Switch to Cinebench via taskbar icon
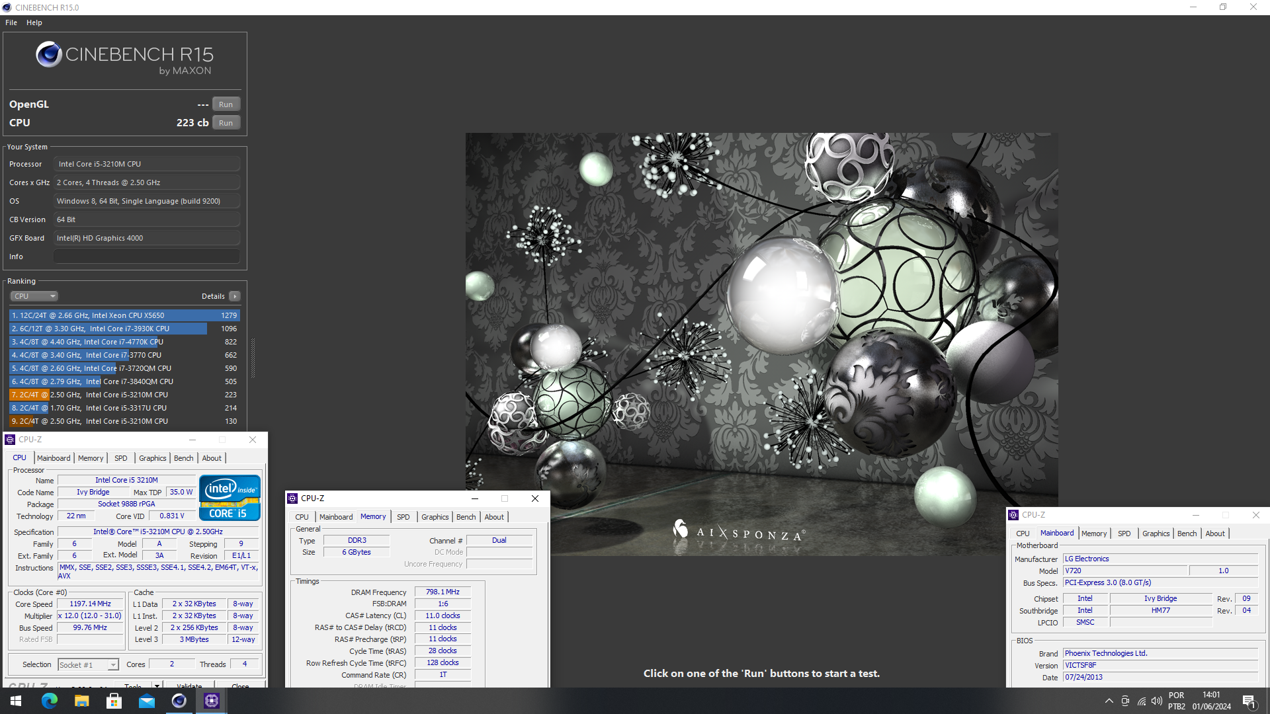The height and width of the screenshot is (714, 1270). point(179,701)
